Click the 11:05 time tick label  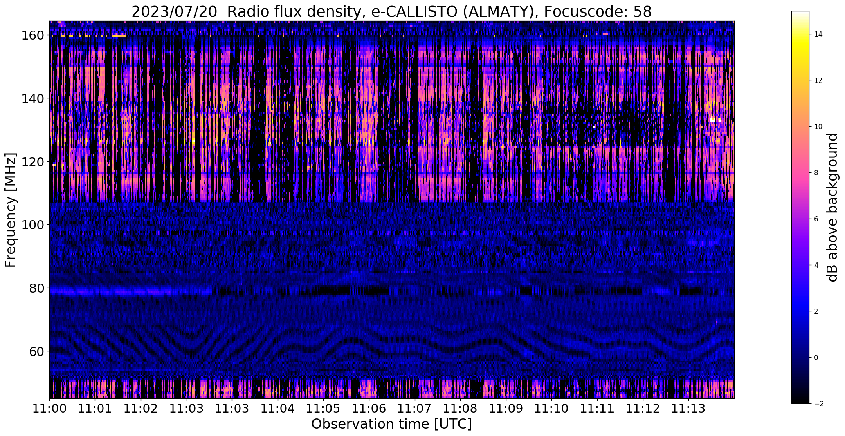324,409
